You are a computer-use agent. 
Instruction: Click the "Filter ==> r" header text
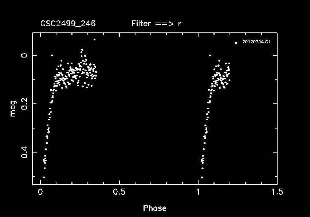[x=157, y=24]
